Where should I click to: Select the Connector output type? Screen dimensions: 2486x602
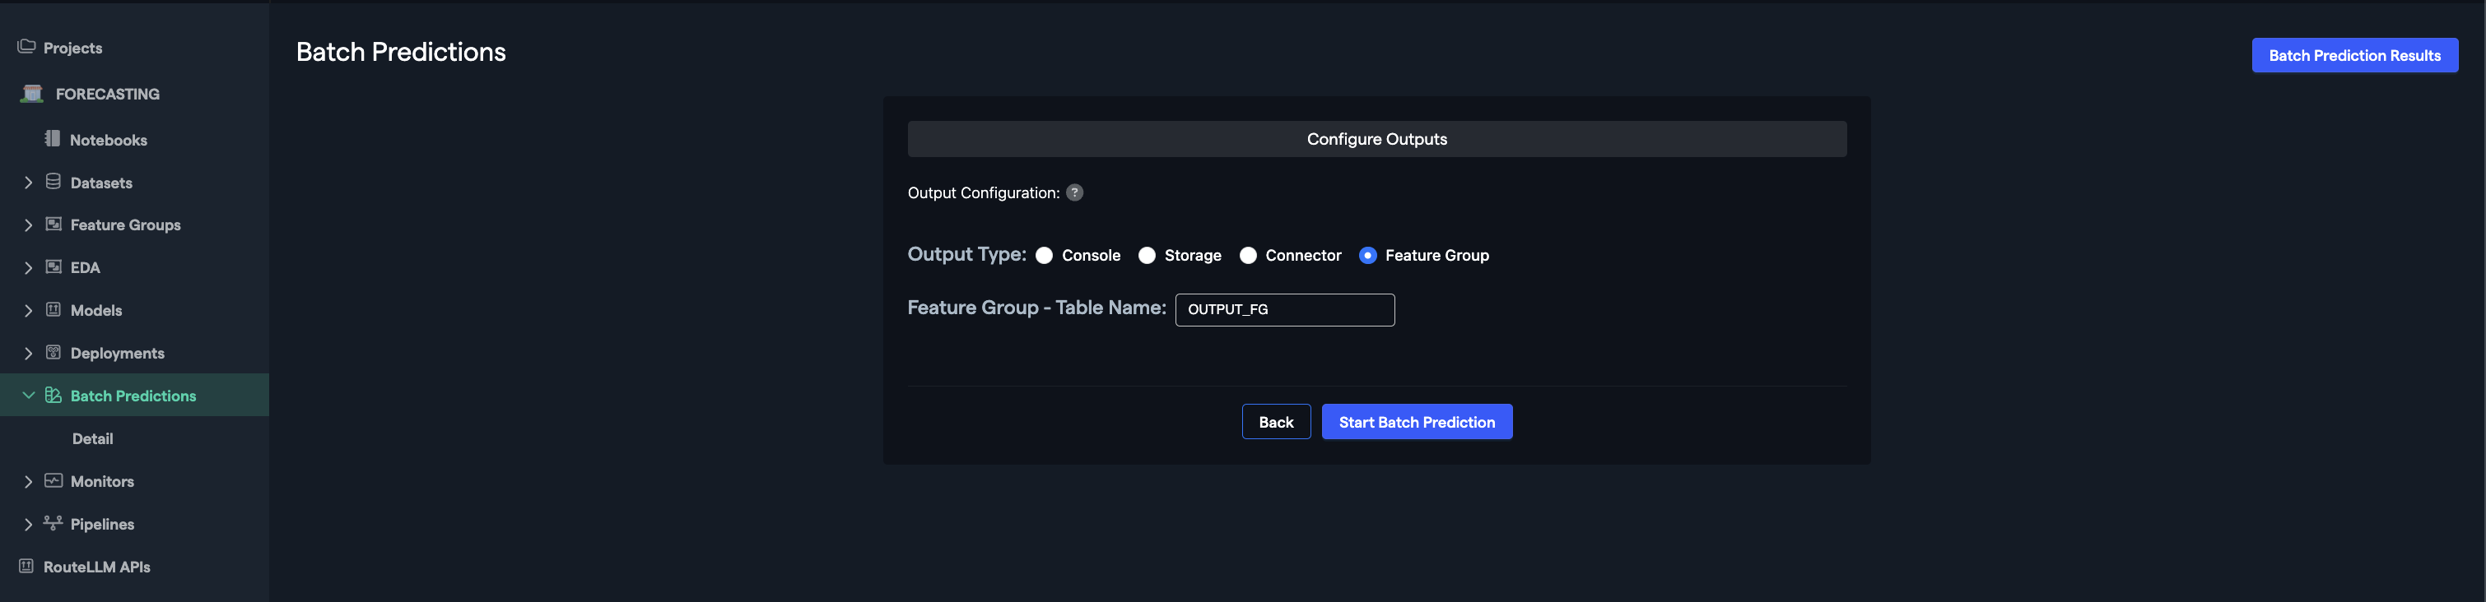[1248, 256]
